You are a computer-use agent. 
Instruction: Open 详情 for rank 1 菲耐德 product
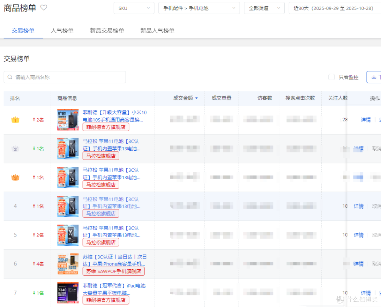pos(366,120)
